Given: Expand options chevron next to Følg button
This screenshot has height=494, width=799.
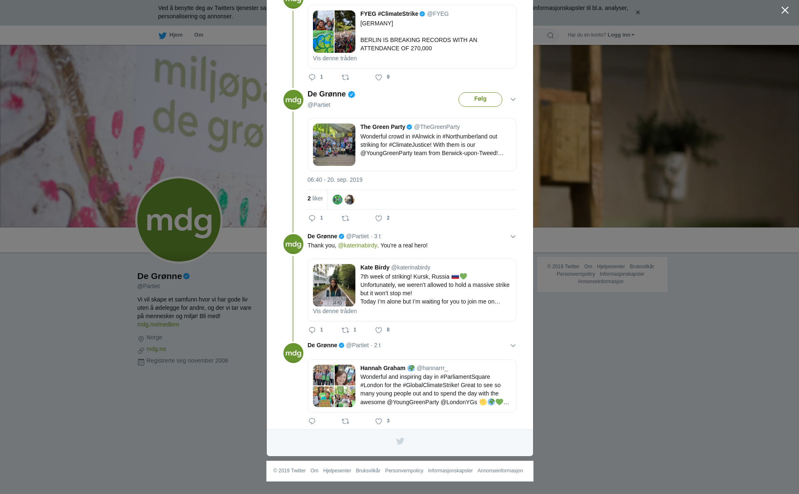Looking at the screenshot, I should [513, 99].
